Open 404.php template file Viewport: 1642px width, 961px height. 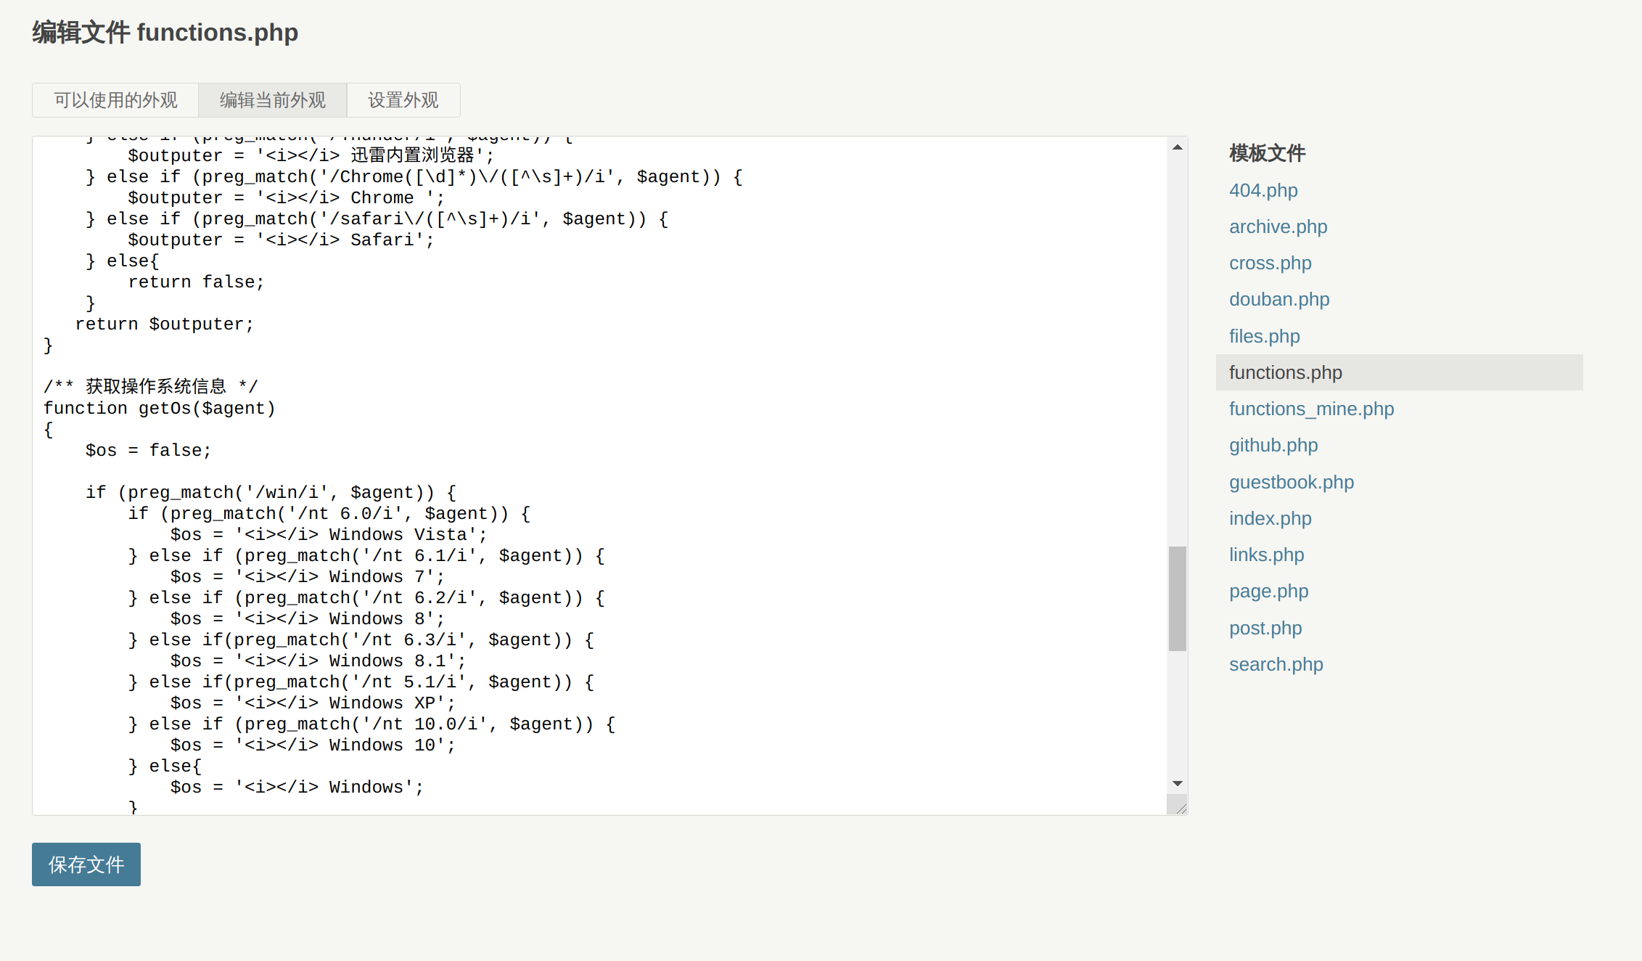click(x=1263, y=190)
